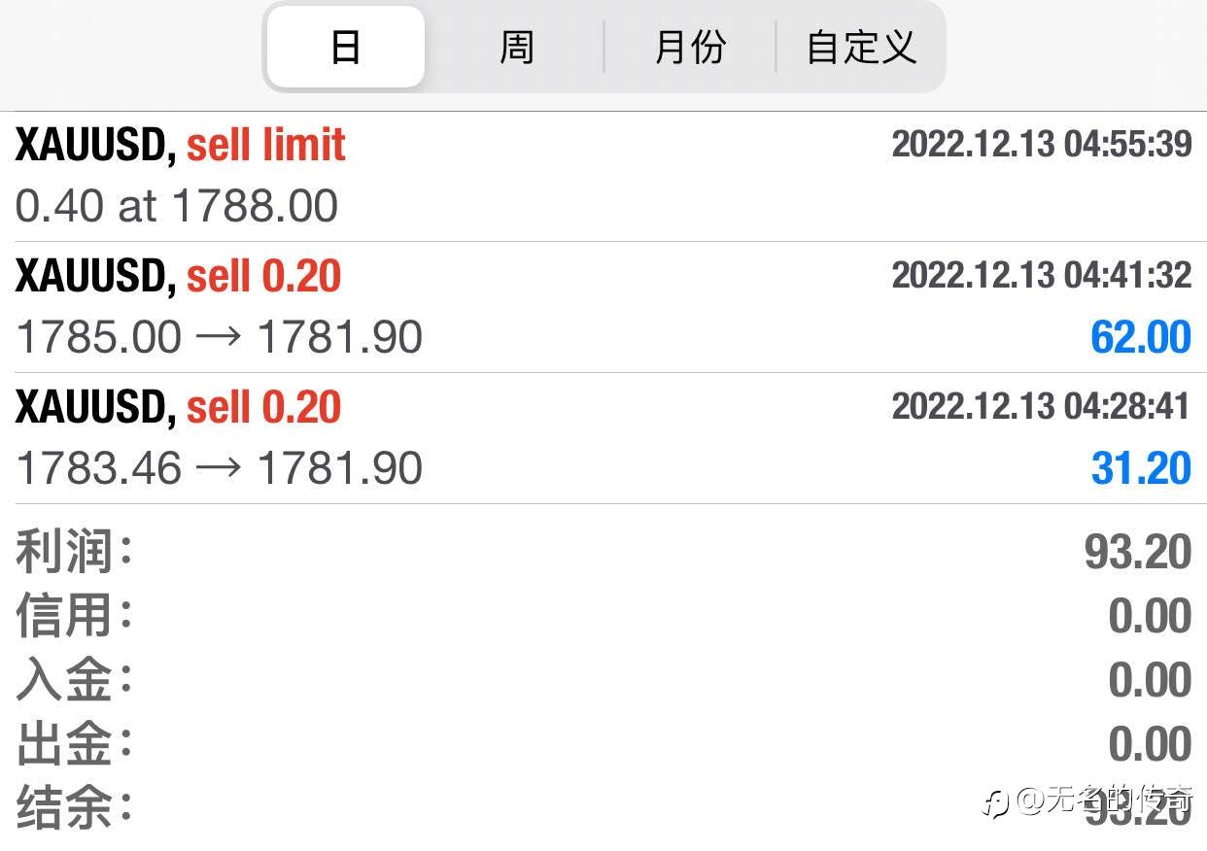Tap the 2022.12.13 04:55:39 timestamp
Screen dimensions: 1207x851
coord(1041,144)
